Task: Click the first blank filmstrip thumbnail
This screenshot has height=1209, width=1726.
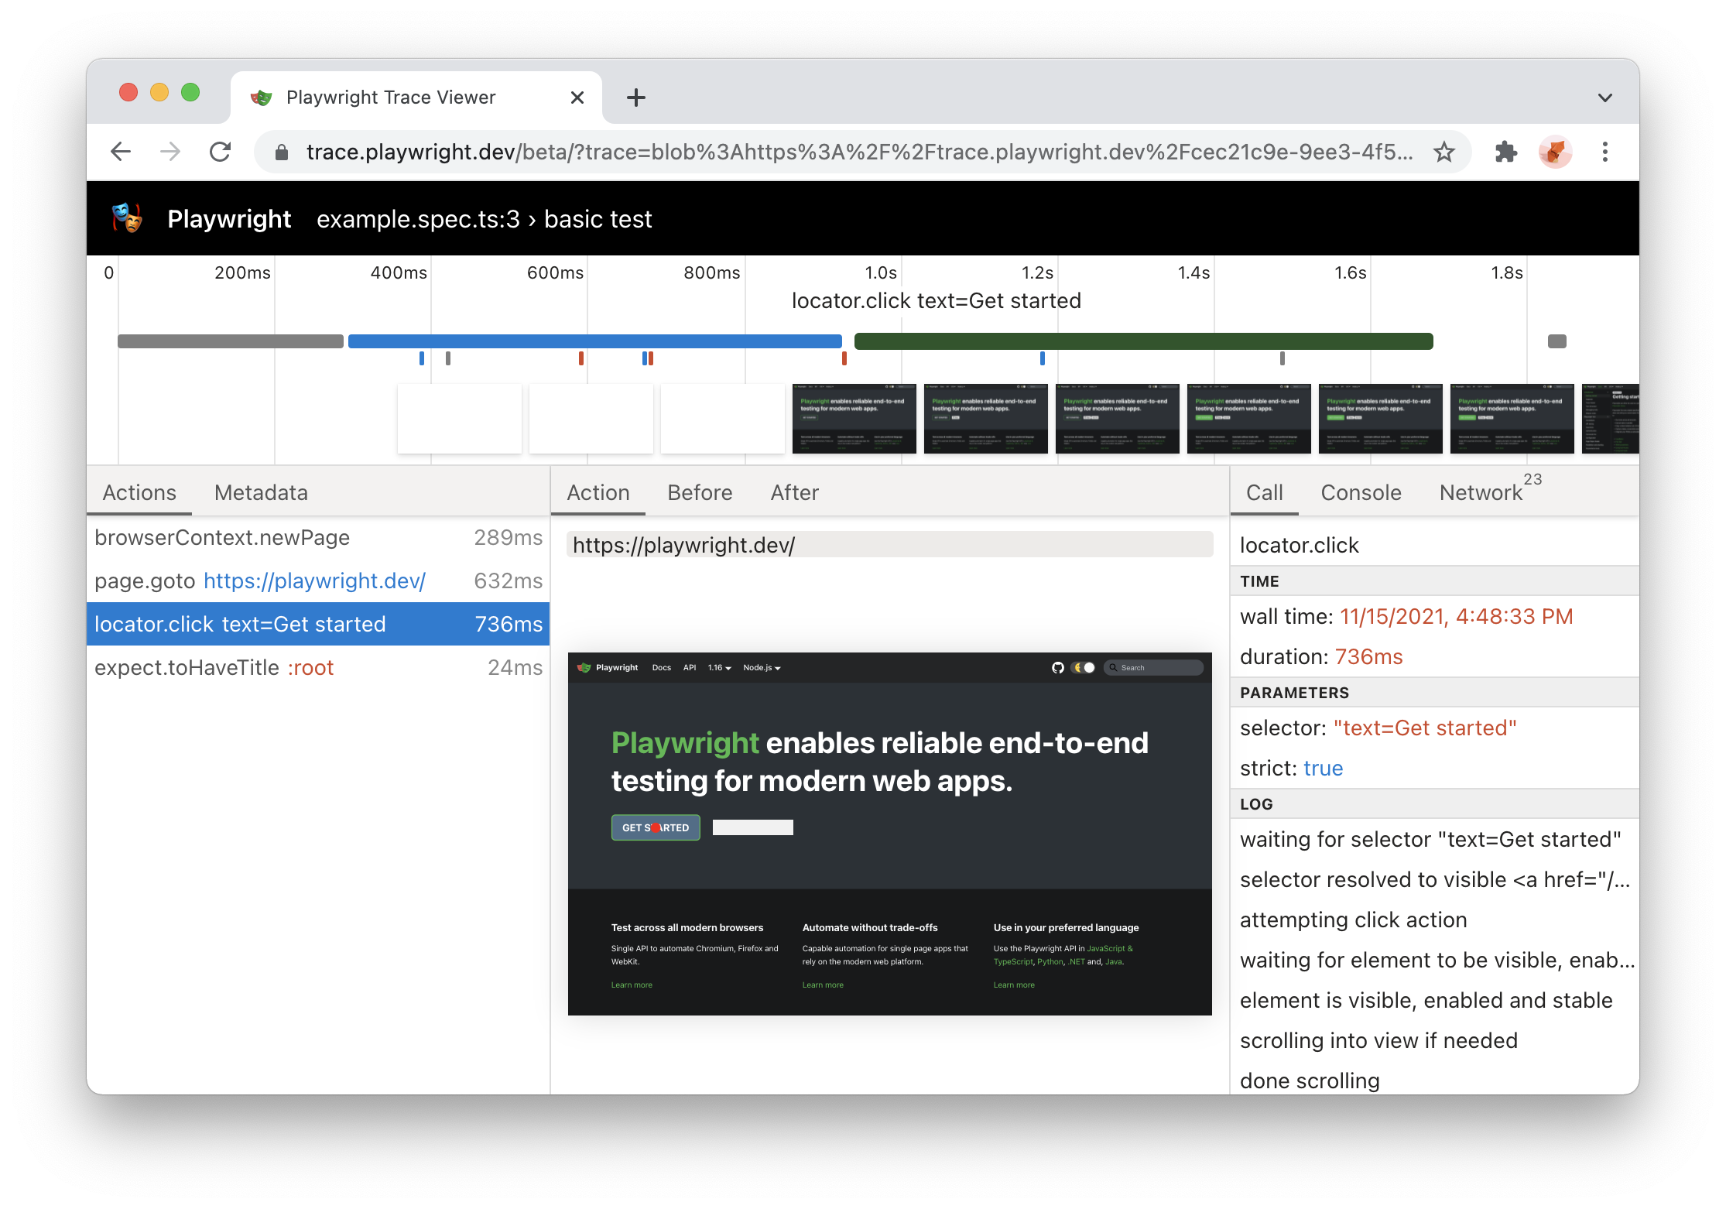Action: tap(460, 419)
